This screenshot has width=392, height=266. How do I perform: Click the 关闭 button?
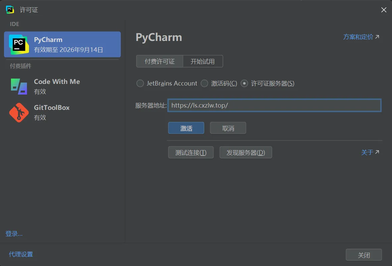click(364, 255)
